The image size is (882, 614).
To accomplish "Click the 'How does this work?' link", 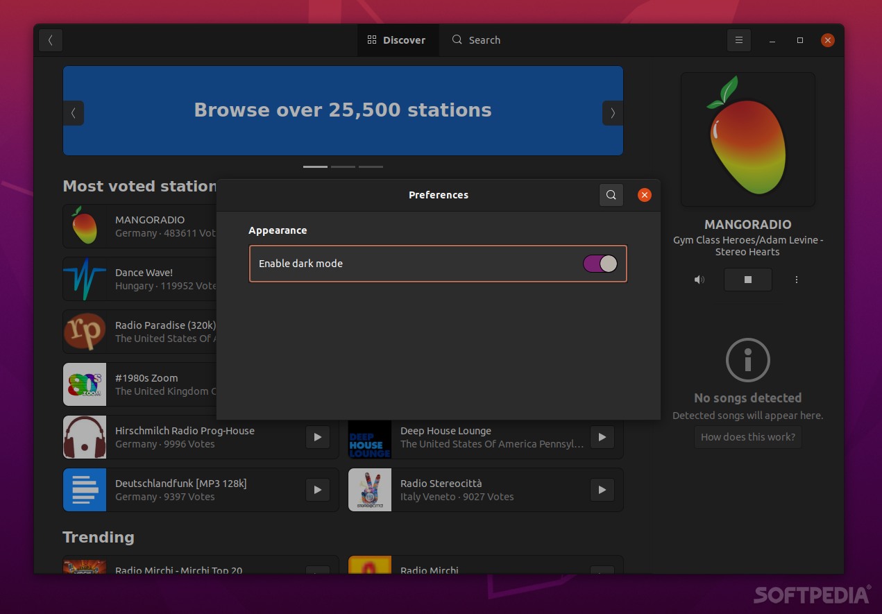I will [747, 437].
